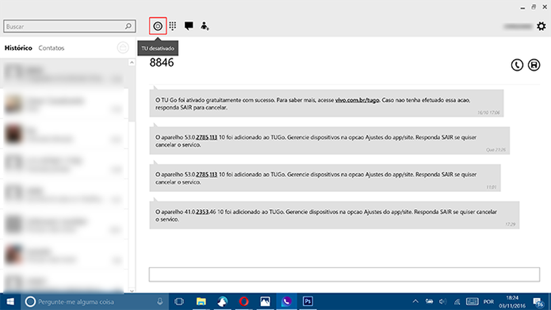Save contact 8846 with disk icon
Screen dimensions: 551x310
[x=534, y=65]
